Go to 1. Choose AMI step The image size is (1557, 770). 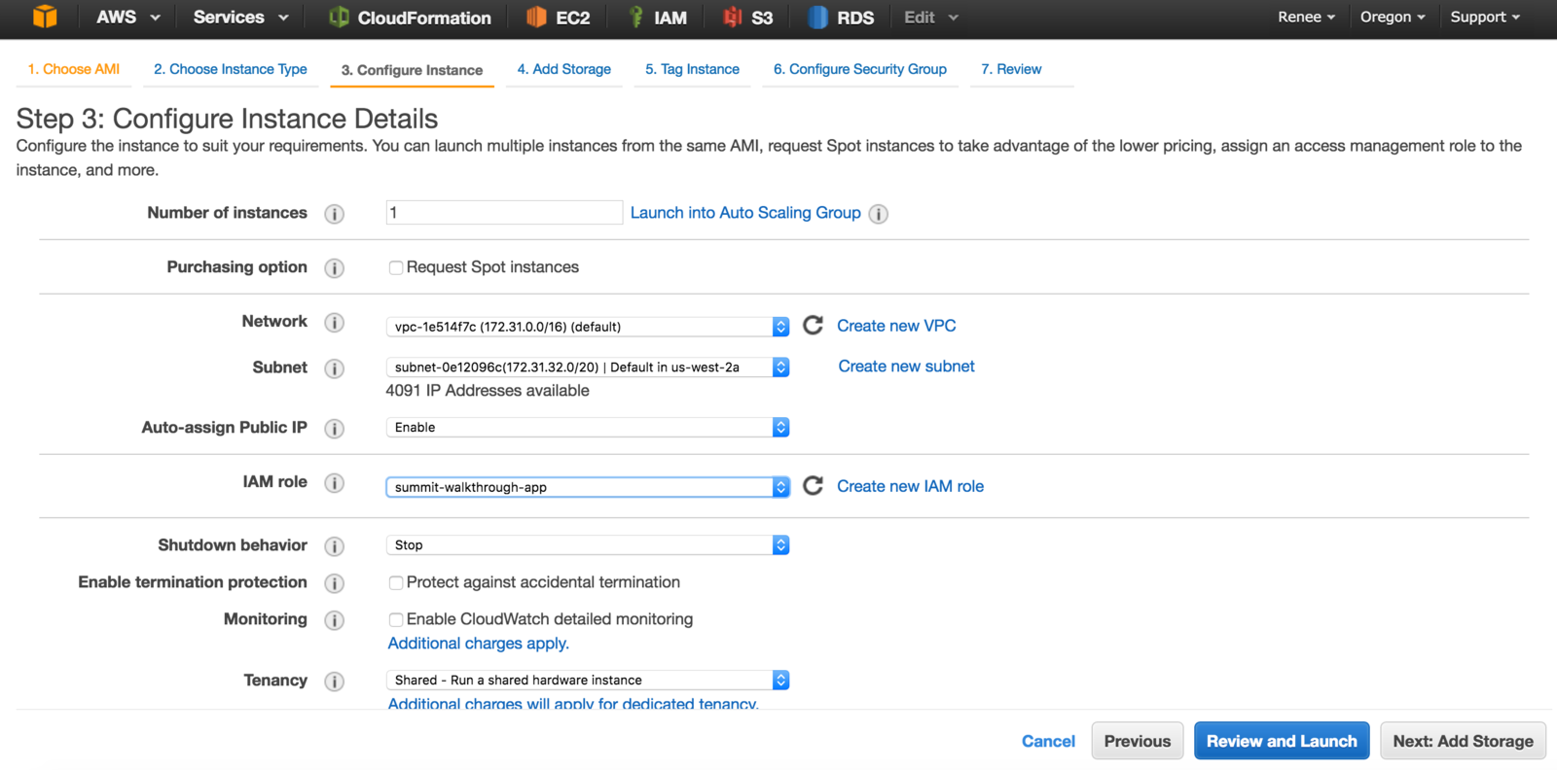(x=74, y=69)
